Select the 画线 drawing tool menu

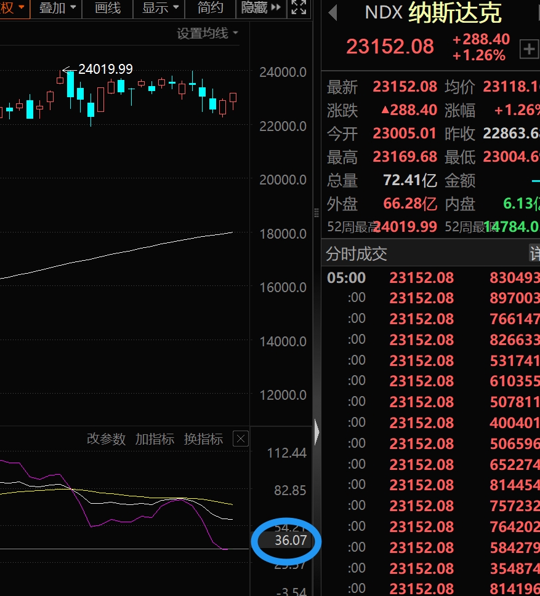[x=108, y=8]
